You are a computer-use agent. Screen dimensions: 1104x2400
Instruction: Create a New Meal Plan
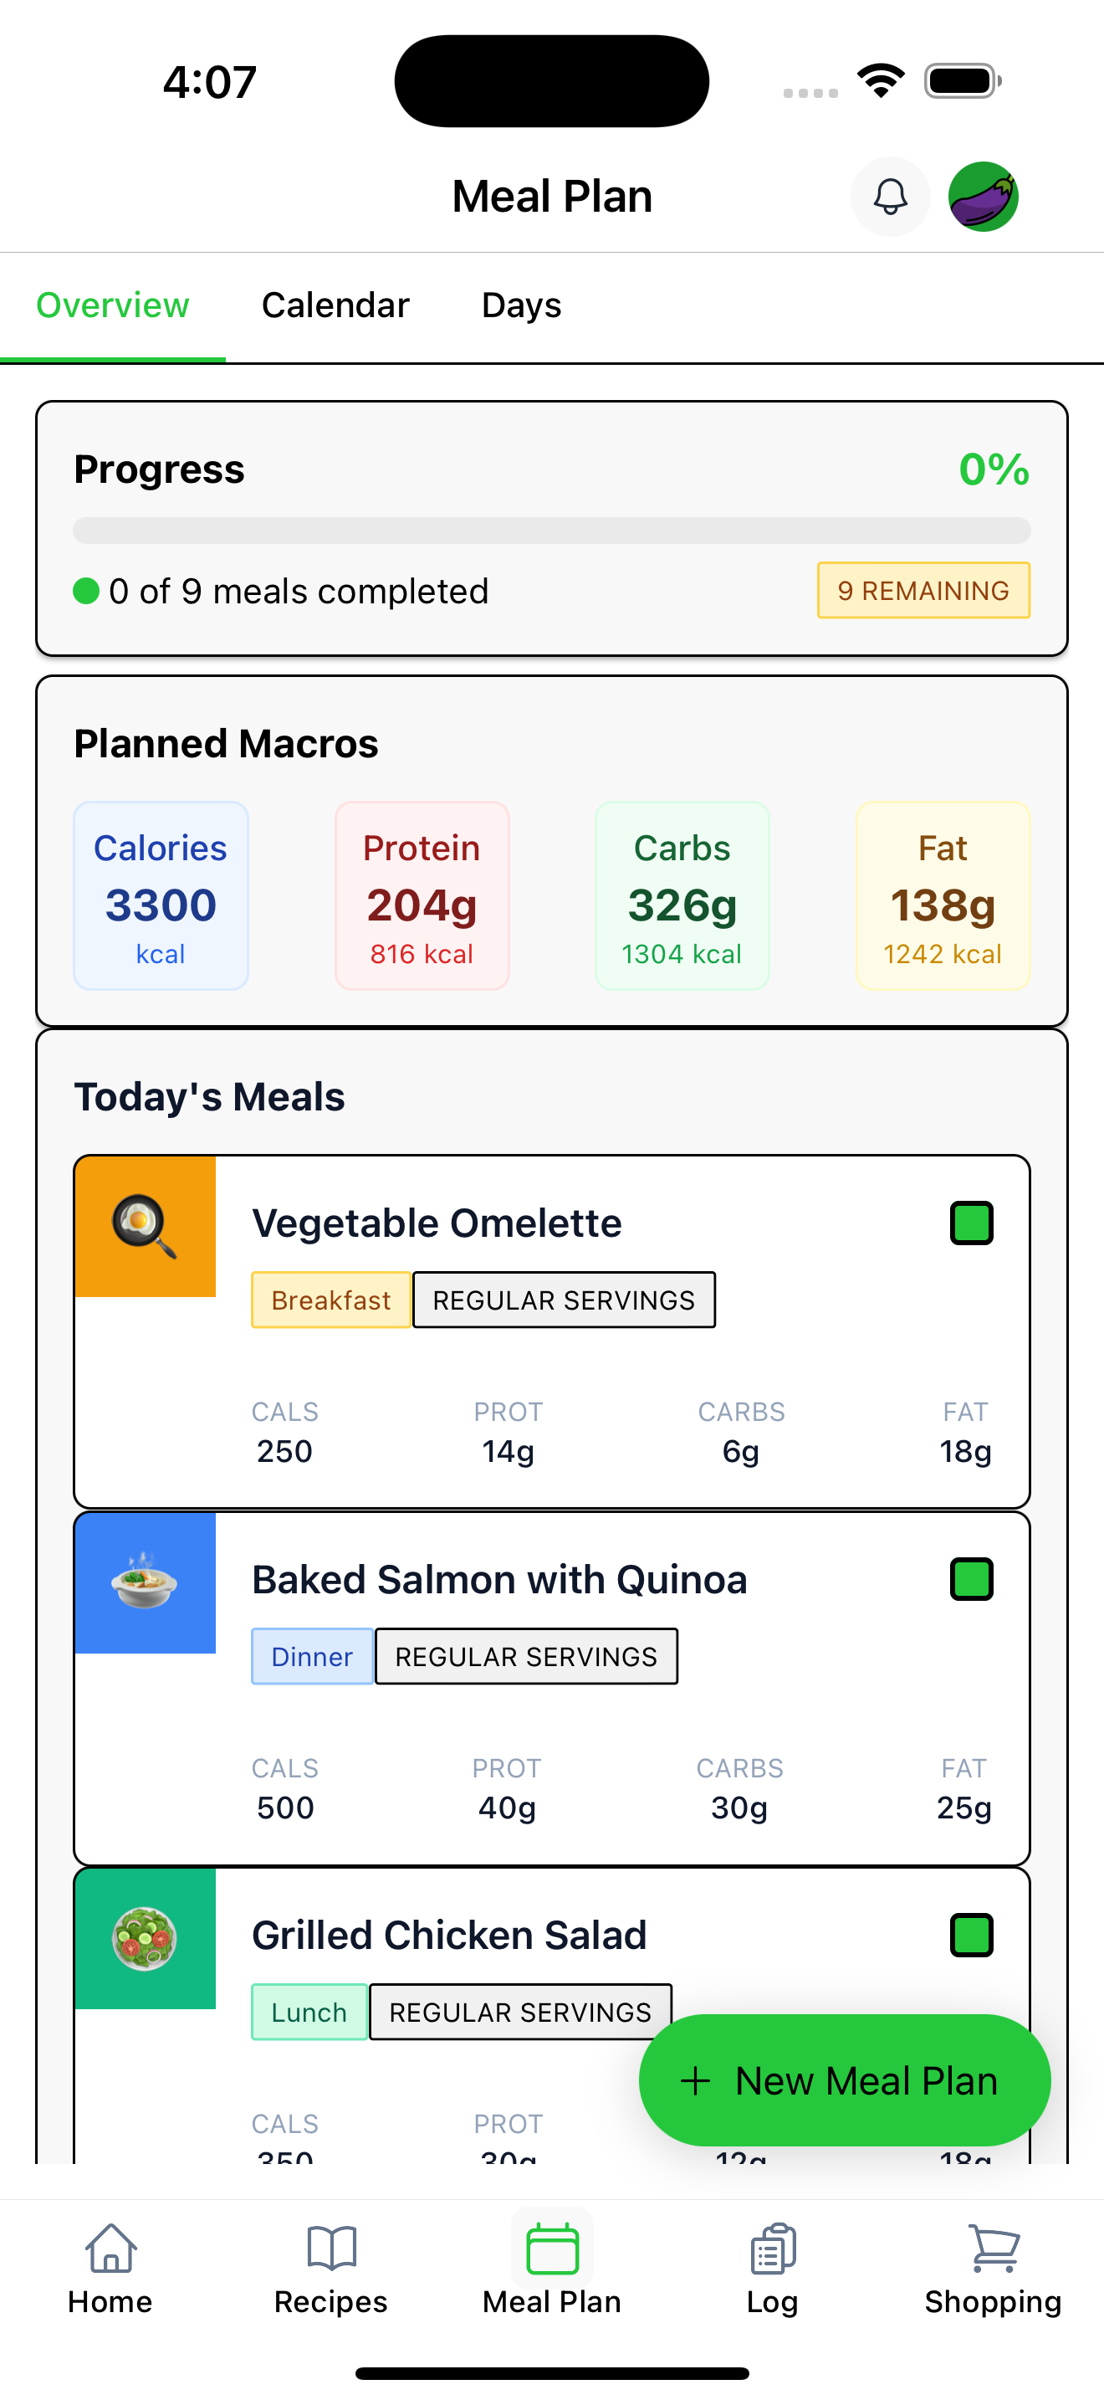coord(844,2080)
